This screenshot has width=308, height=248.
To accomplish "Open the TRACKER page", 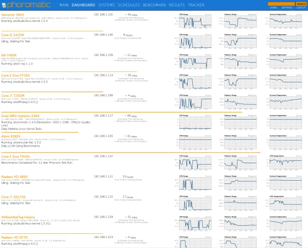I will coord(196,5).
